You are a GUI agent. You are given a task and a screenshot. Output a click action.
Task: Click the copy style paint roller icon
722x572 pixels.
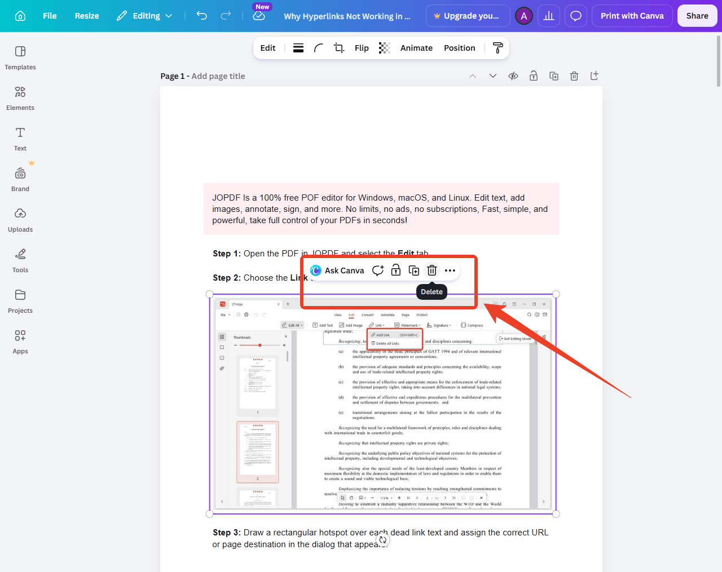click(x=498, y=48)
